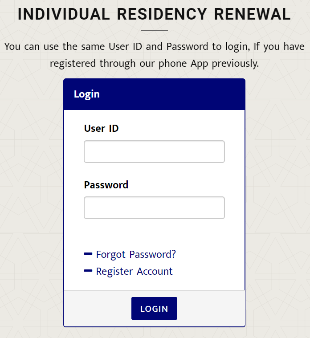Open the Register Account link

[x=135, y=271]
